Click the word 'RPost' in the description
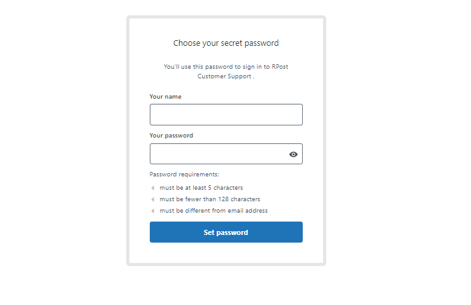471x305 pixels. coord(280,67)
